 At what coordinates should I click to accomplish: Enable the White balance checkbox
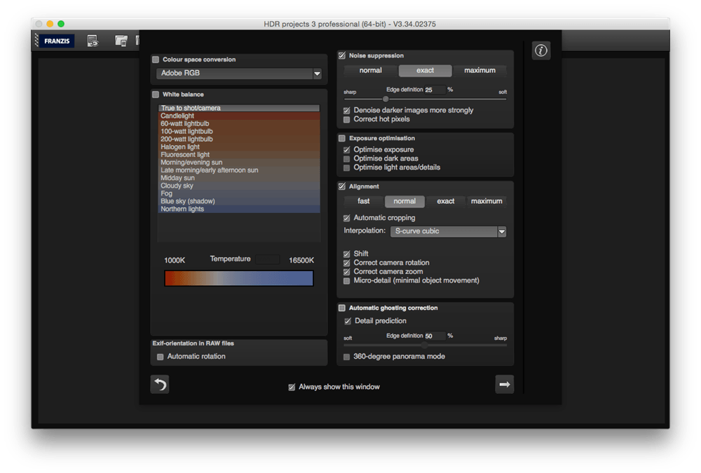click(156, 95)
